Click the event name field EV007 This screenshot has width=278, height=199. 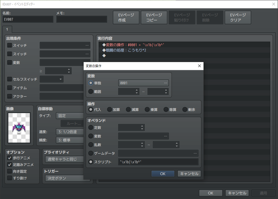[28, 19]
